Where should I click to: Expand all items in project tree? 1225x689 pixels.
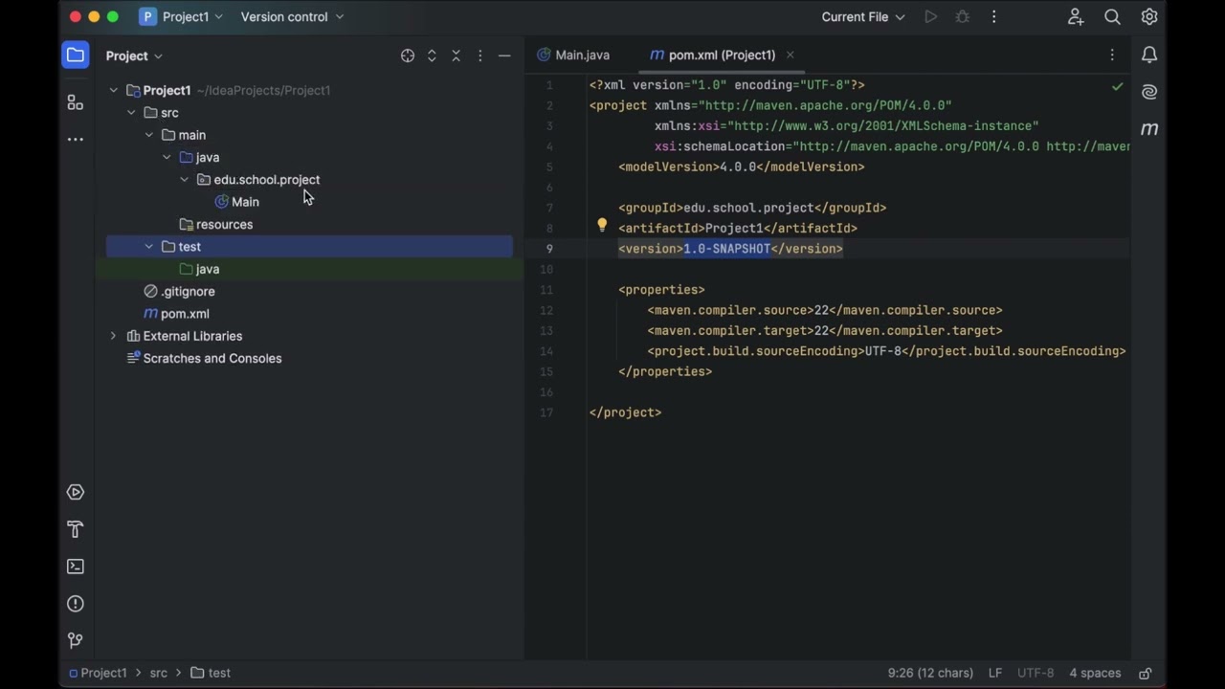pyautogui.click(x=432, y=56)
